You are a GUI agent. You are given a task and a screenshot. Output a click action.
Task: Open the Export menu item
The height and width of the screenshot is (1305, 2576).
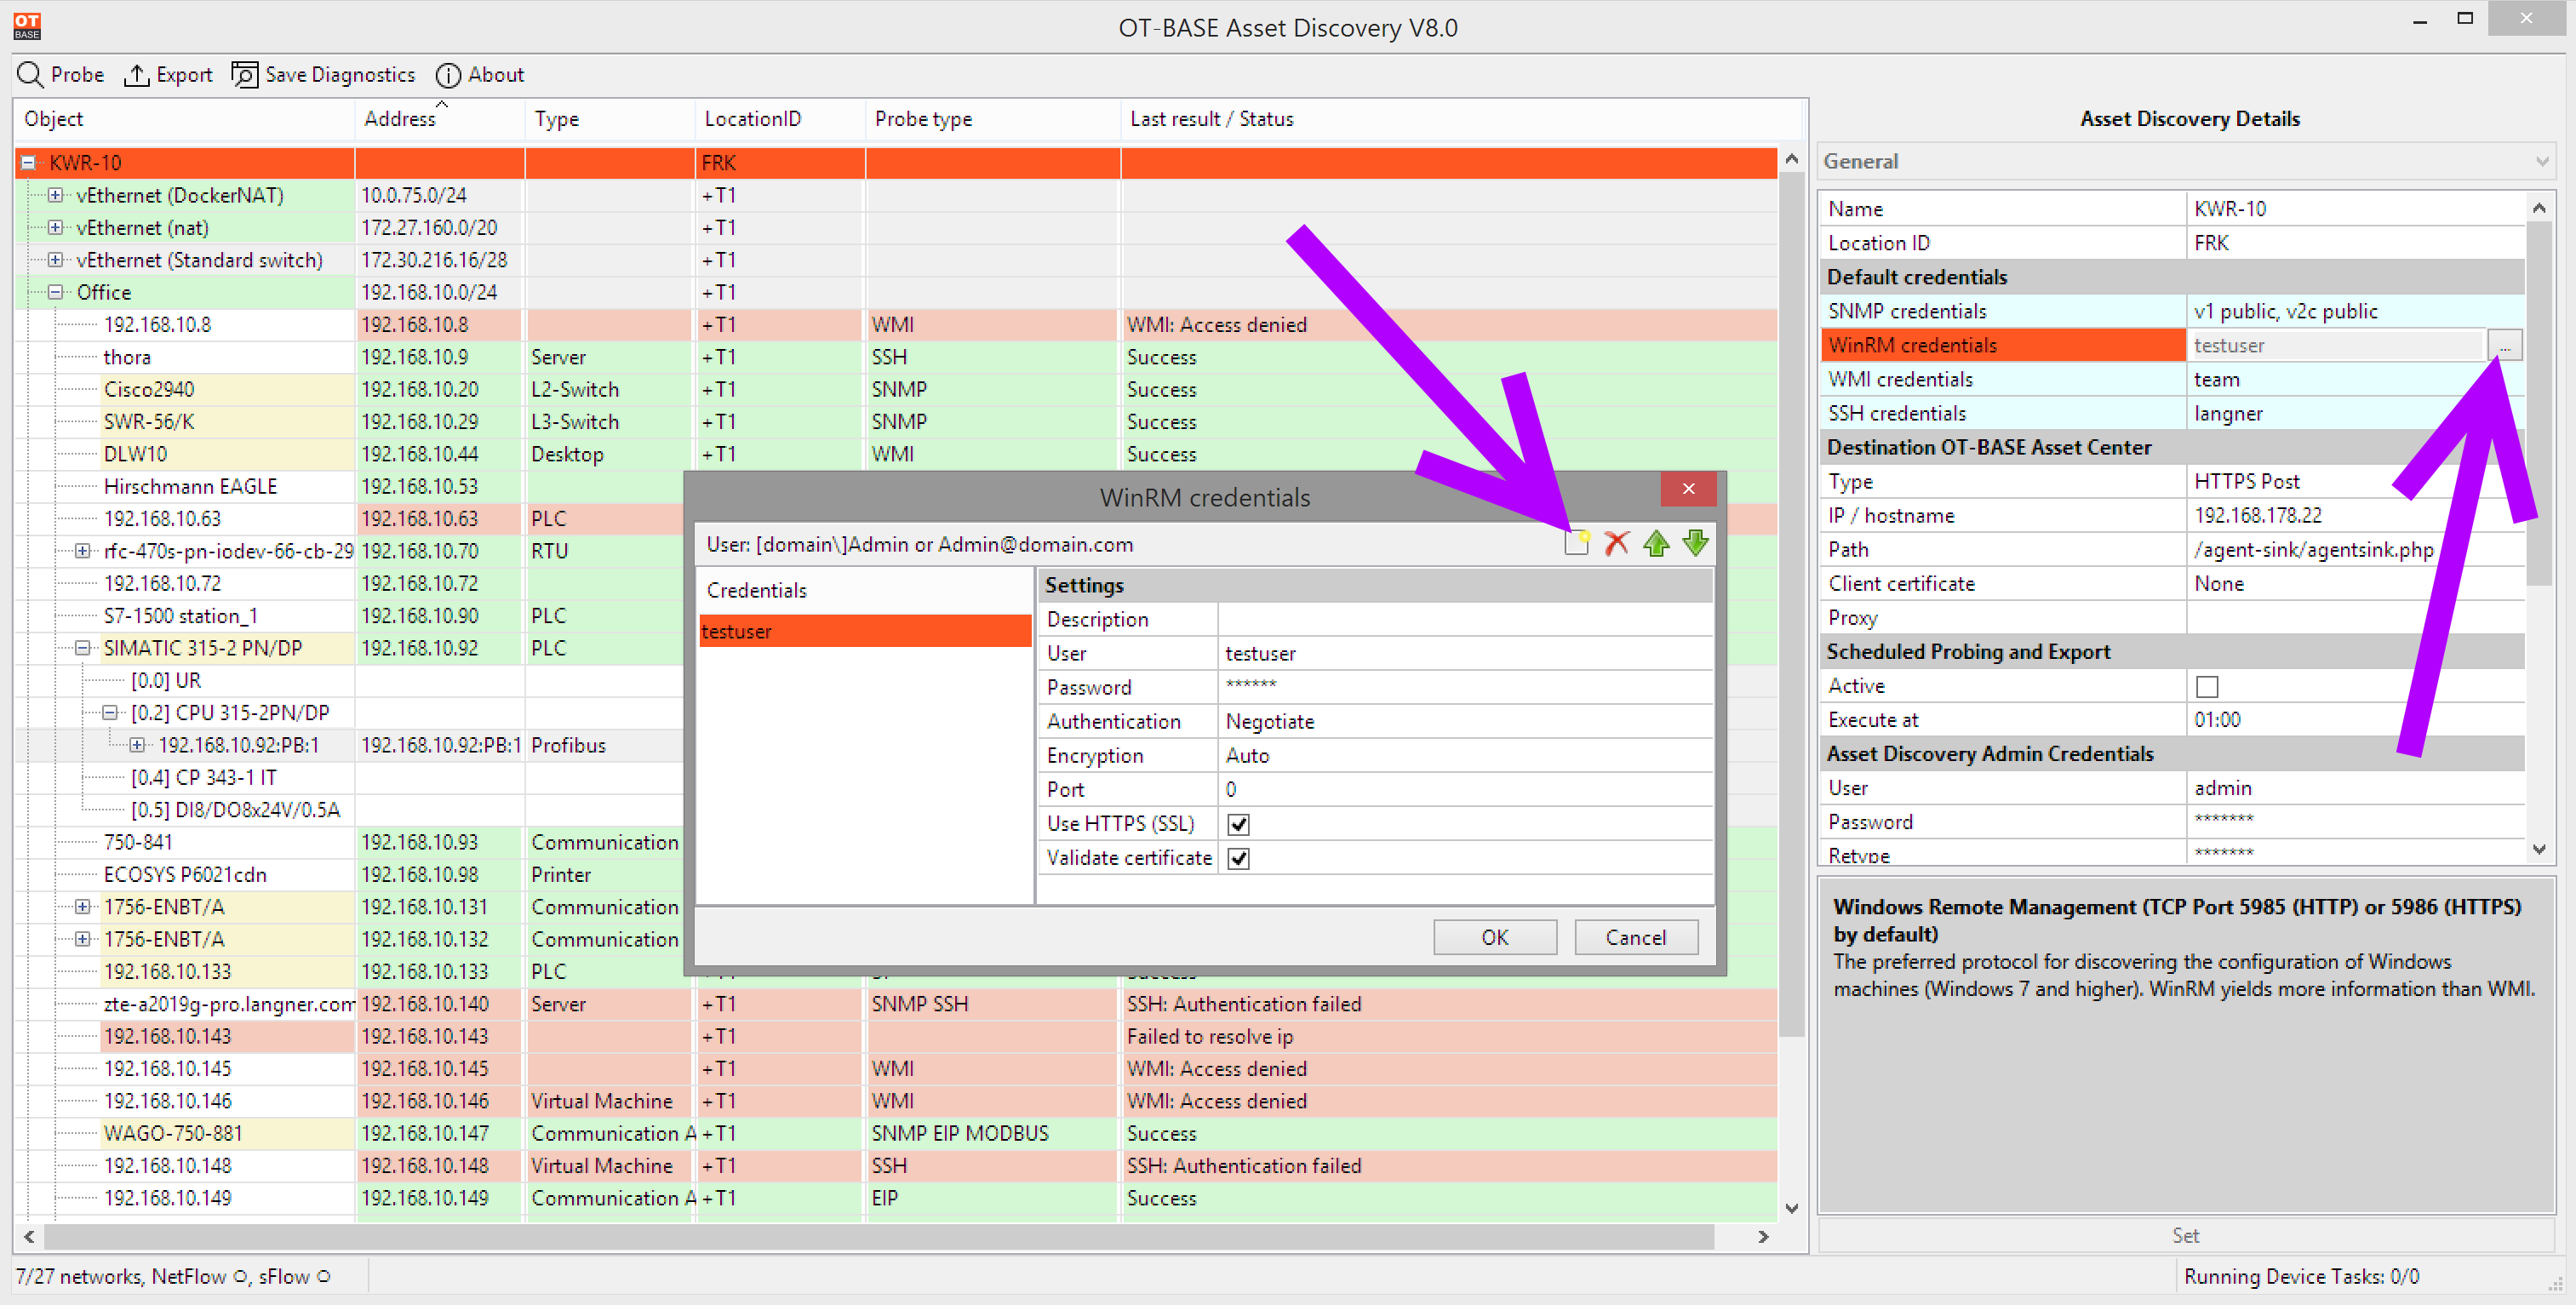[168, 75]
